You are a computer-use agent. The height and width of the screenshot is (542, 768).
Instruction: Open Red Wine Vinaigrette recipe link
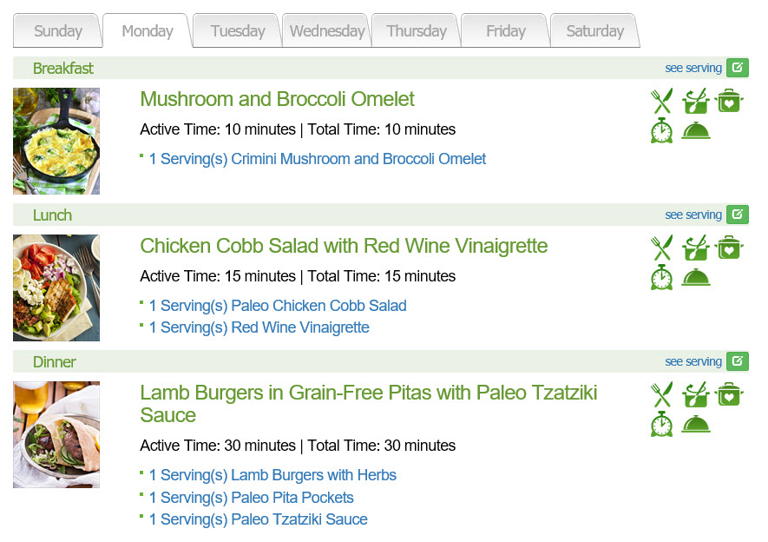pyautogui.click(x=259, y=327)
